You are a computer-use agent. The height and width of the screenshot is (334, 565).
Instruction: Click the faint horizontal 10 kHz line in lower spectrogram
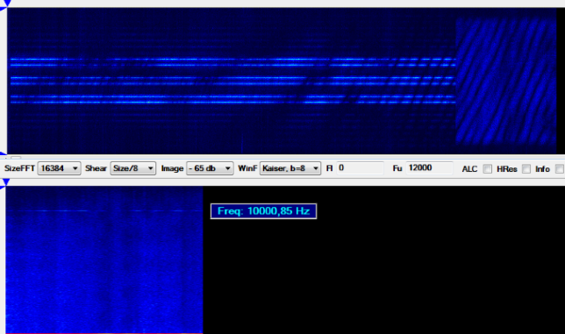click(104, 210)
